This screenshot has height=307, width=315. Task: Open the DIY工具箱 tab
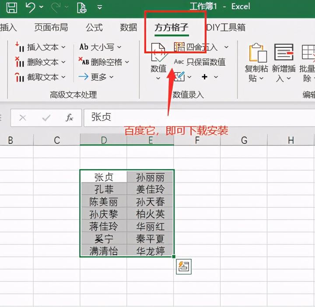(226, 27)
